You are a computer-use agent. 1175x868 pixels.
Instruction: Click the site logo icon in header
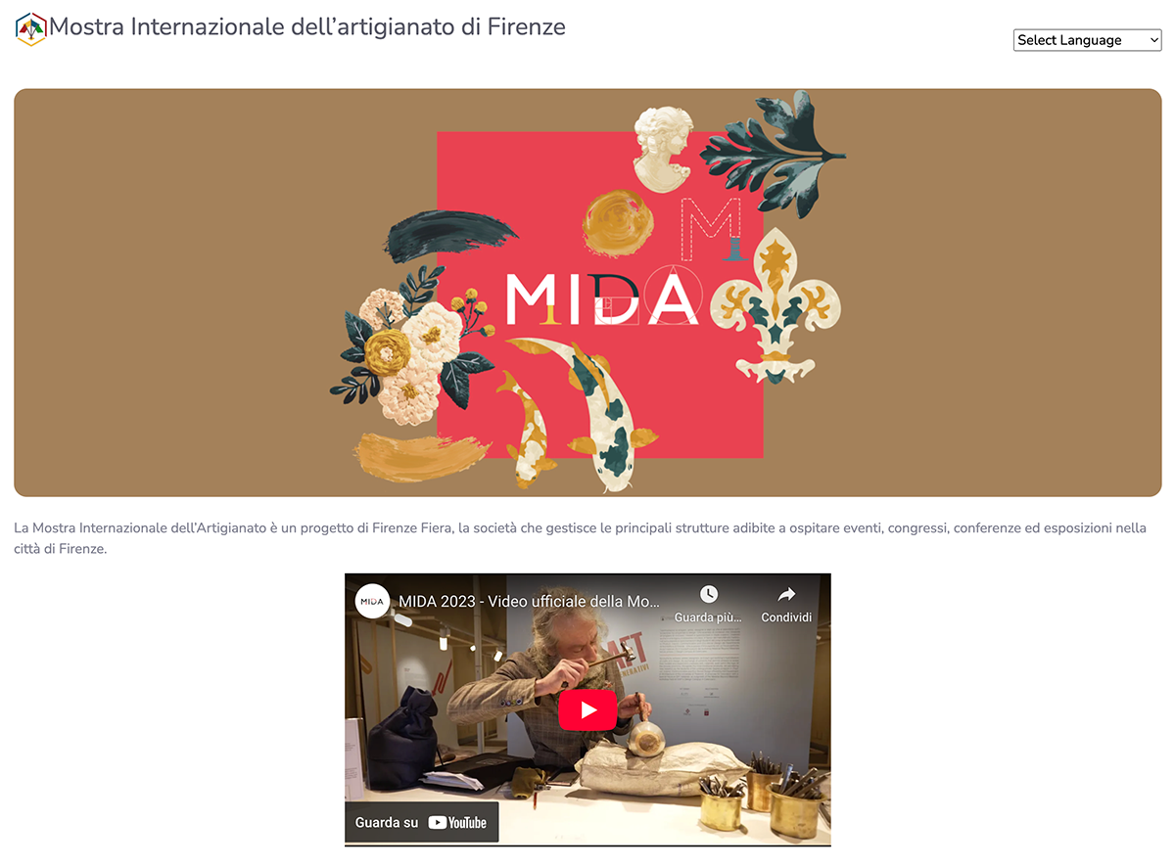(x=31, y=29)
